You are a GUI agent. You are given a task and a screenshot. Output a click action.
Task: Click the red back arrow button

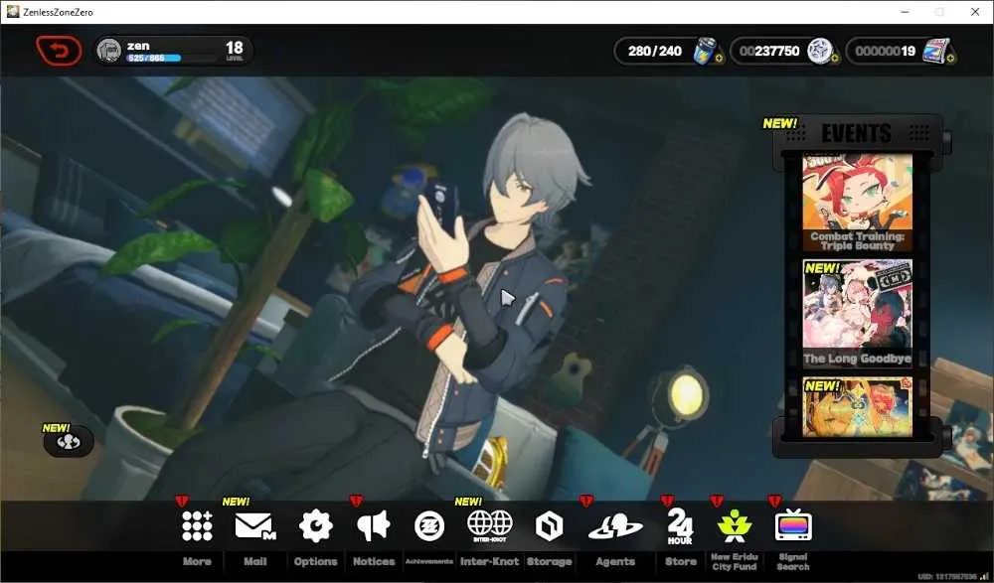[59, 51]
